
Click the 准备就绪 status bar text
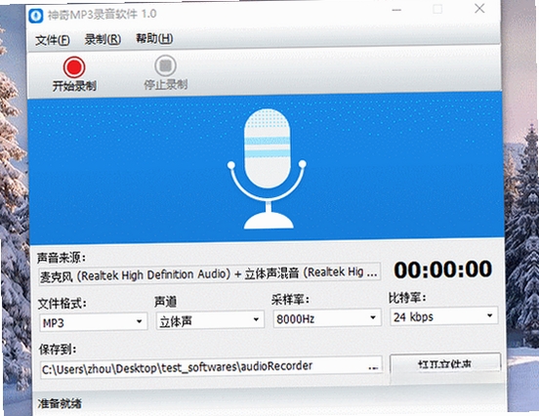click(60, 403)
